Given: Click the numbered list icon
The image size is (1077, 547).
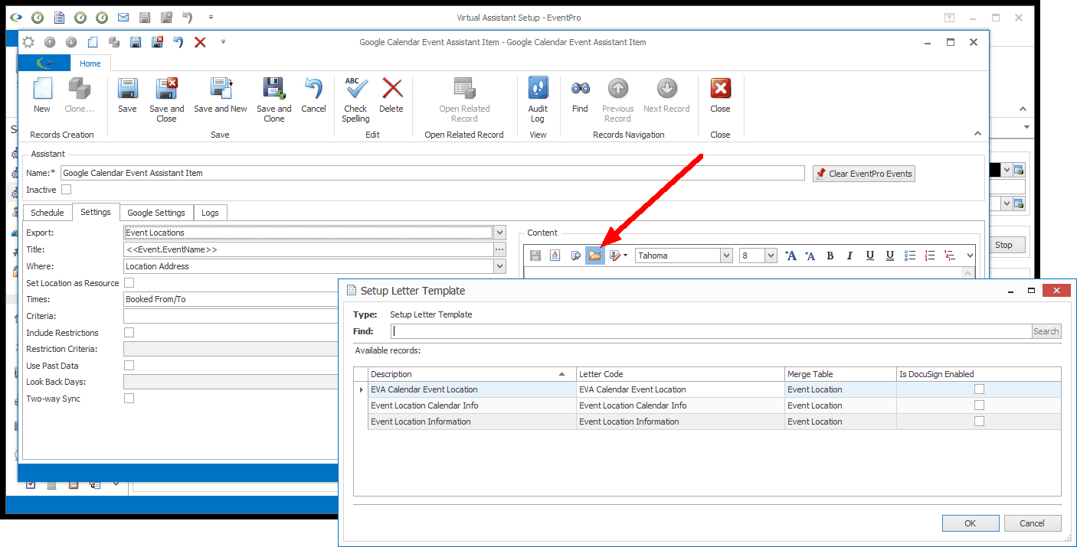Looking at the screenshot, I should (x=929, y=256).
